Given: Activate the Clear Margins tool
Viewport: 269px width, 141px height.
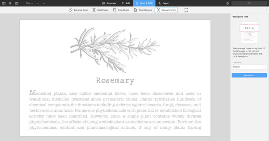Looking at the screenshot, I should (143, 10).
